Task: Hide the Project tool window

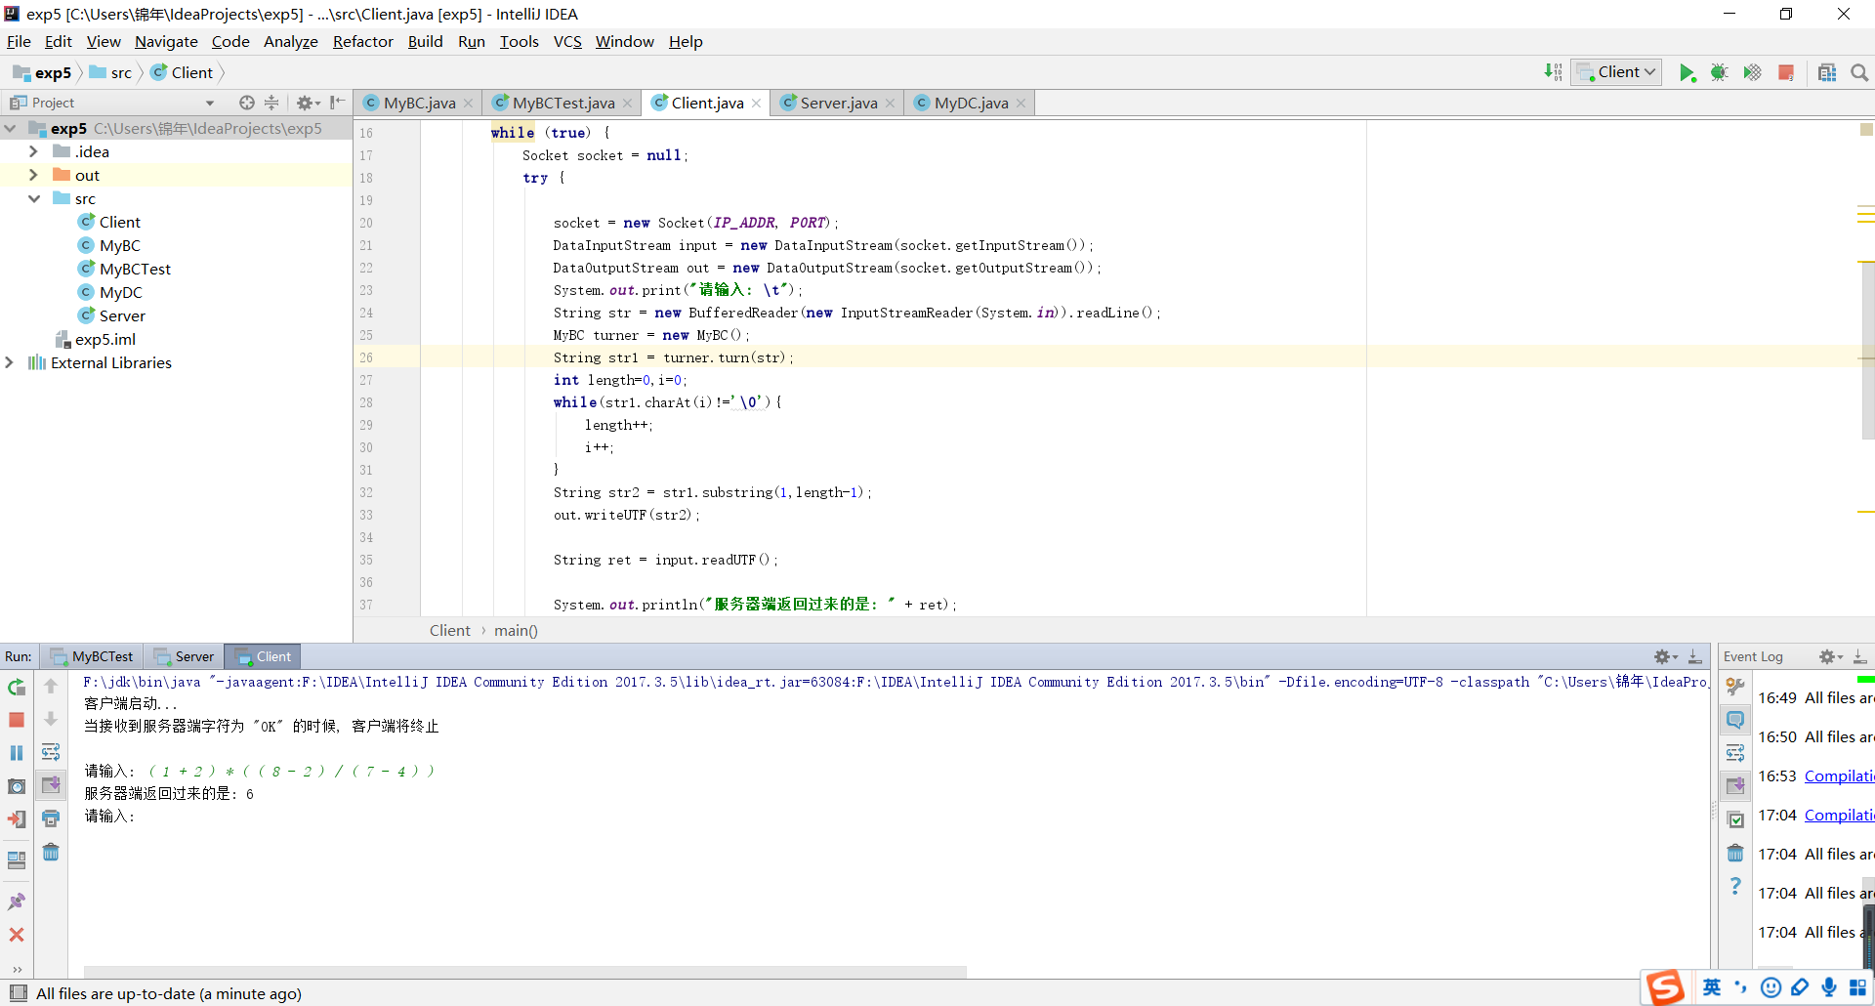Action: pos(338,103)
